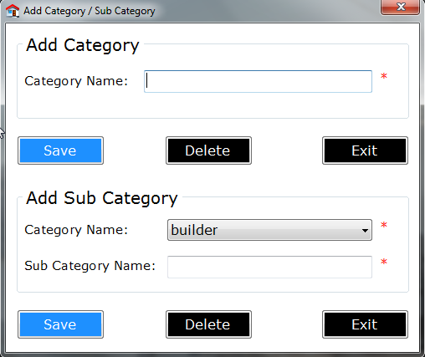The width and height of the screenshot is (425, 357).
Task: Click the red asterisk beside the builder dropdown
Action: pos(384,225)
